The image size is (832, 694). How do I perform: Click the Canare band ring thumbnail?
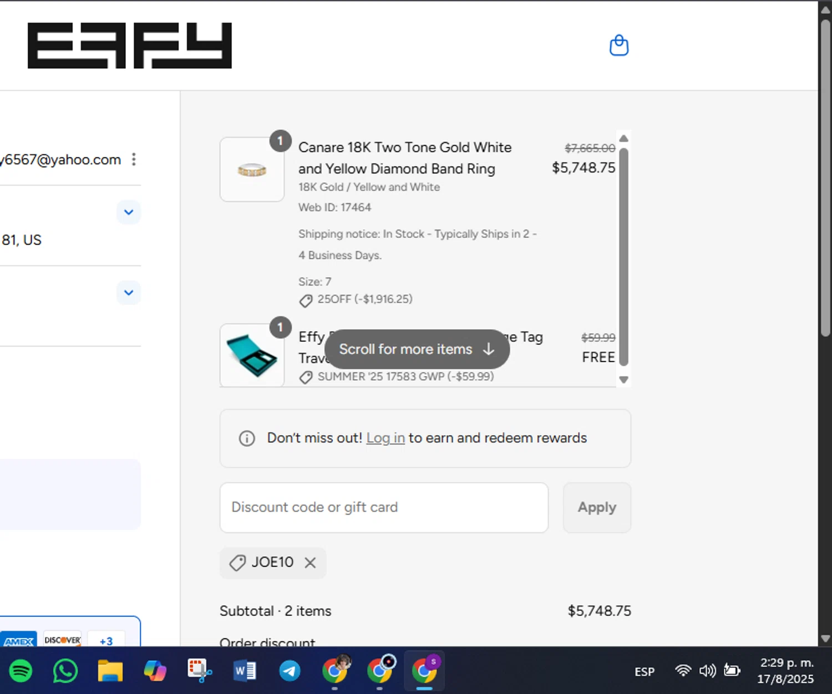(x=252, y=170)
